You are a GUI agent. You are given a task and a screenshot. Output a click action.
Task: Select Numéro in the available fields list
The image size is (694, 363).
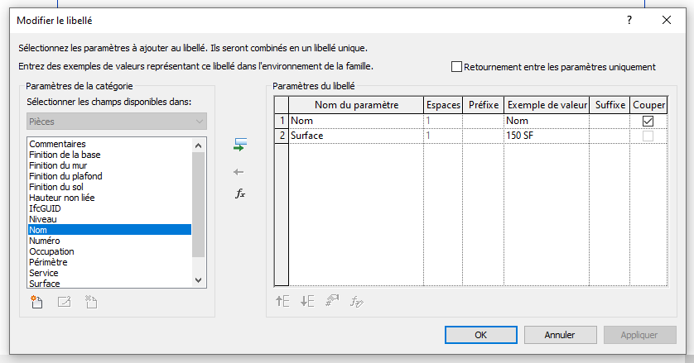pos(44,241)
